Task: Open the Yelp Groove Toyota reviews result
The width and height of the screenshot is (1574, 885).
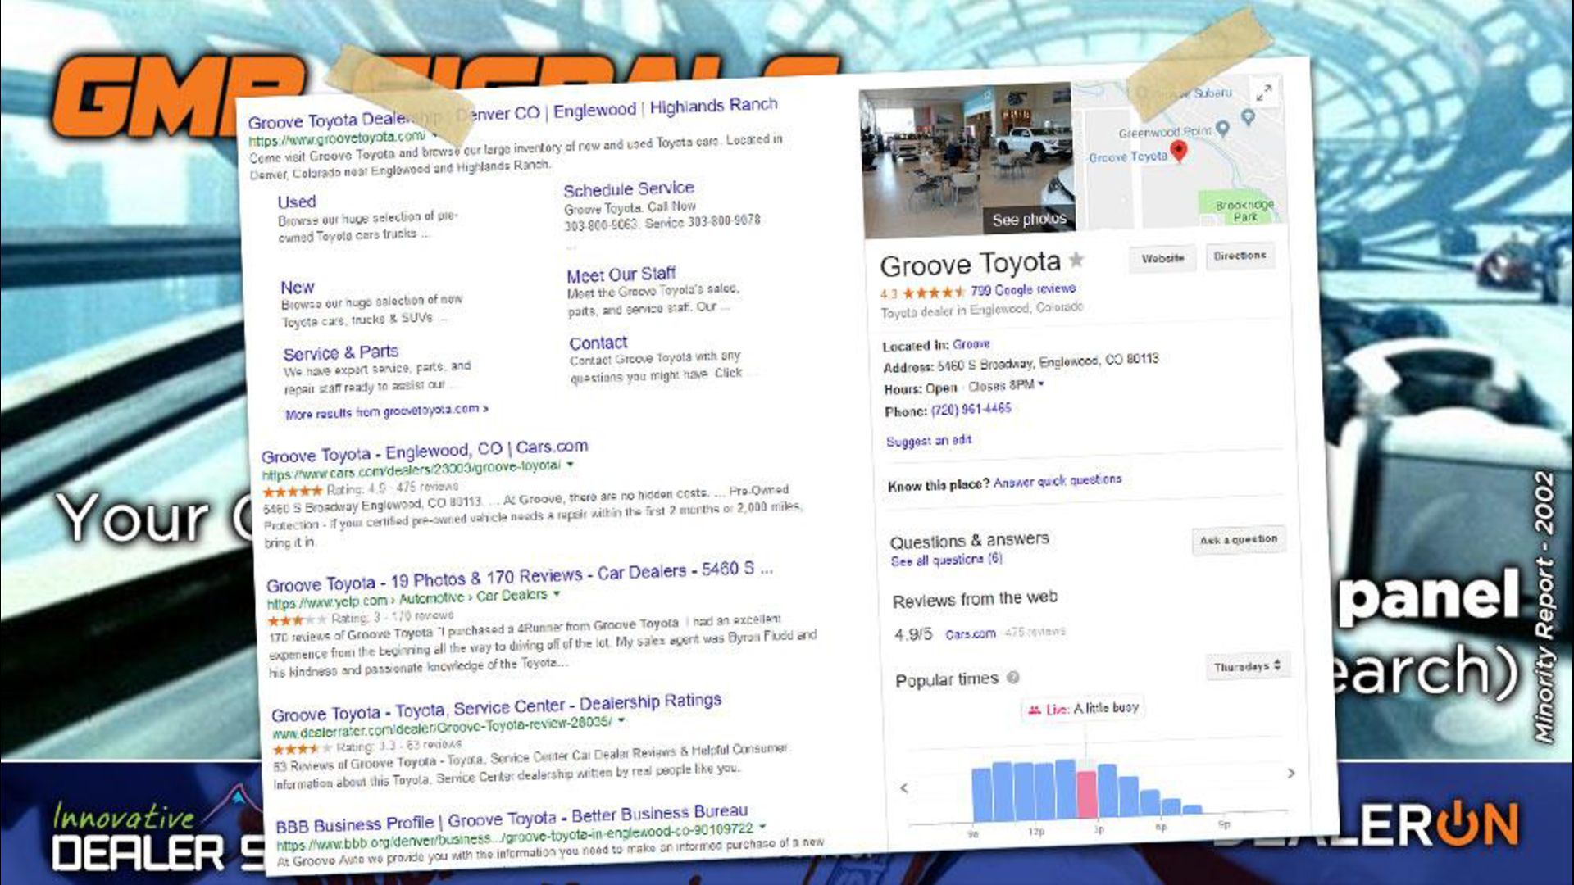Action: pos(519,577)
